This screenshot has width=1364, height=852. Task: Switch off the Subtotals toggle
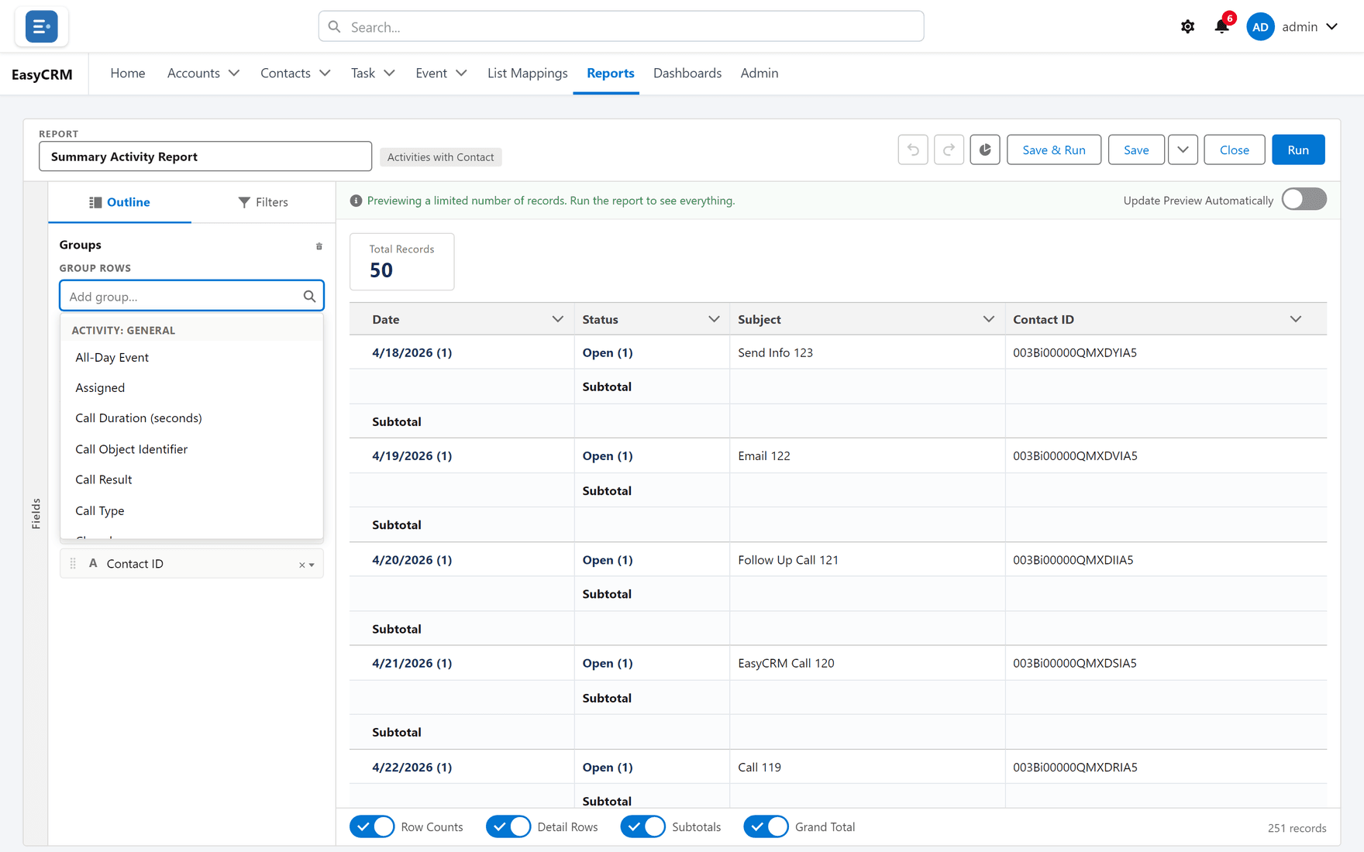pos(643,826)
